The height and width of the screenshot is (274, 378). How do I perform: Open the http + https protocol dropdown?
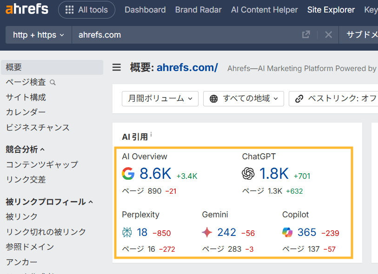point(38,34)
